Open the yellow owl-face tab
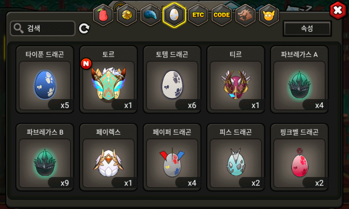The height and width of the screenshot is (209, 349). point(269,15)
